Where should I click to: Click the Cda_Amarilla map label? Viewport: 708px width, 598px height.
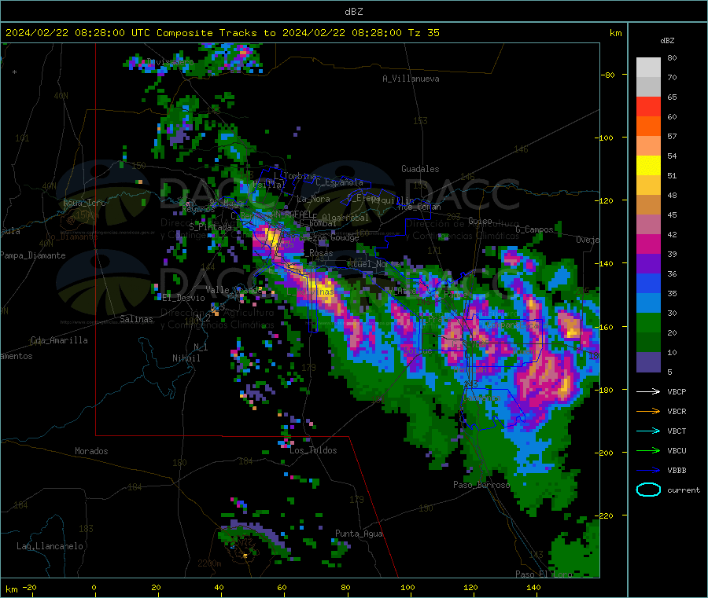[x=59, y=340]
